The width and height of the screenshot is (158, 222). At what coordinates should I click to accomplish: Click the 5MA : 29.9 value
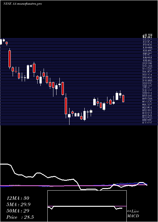coord(18,205)
